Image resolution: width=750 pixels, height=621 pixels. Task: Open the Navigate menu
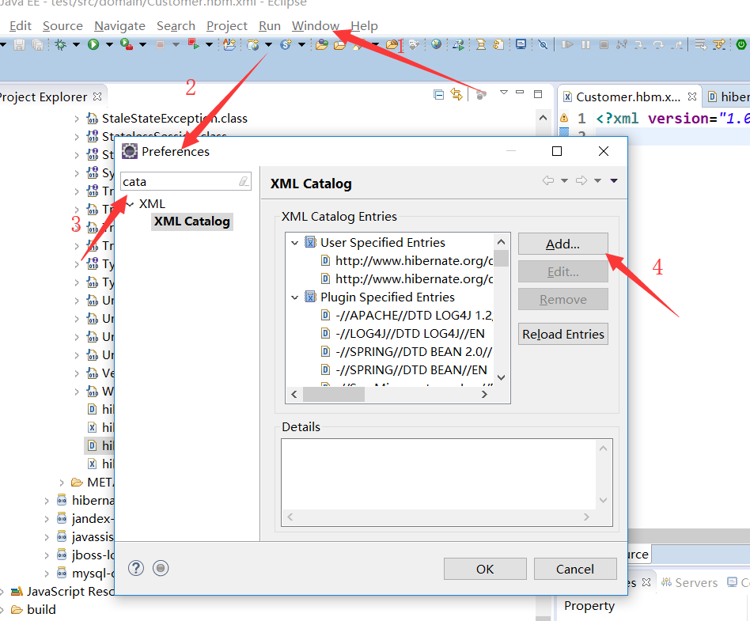tap(119, 26)
